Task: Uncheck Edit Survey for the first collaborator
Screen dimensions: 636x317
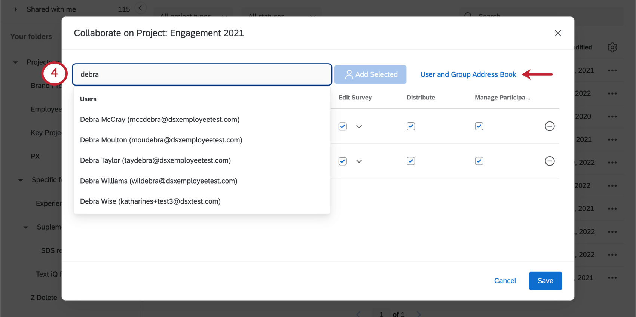Action: pos(342,126)
